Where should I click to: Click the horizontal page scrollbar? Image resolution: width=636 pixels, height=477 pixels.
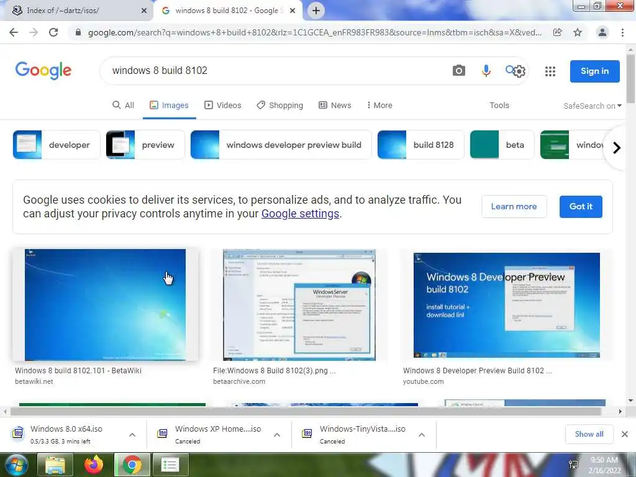coord(306,411)
